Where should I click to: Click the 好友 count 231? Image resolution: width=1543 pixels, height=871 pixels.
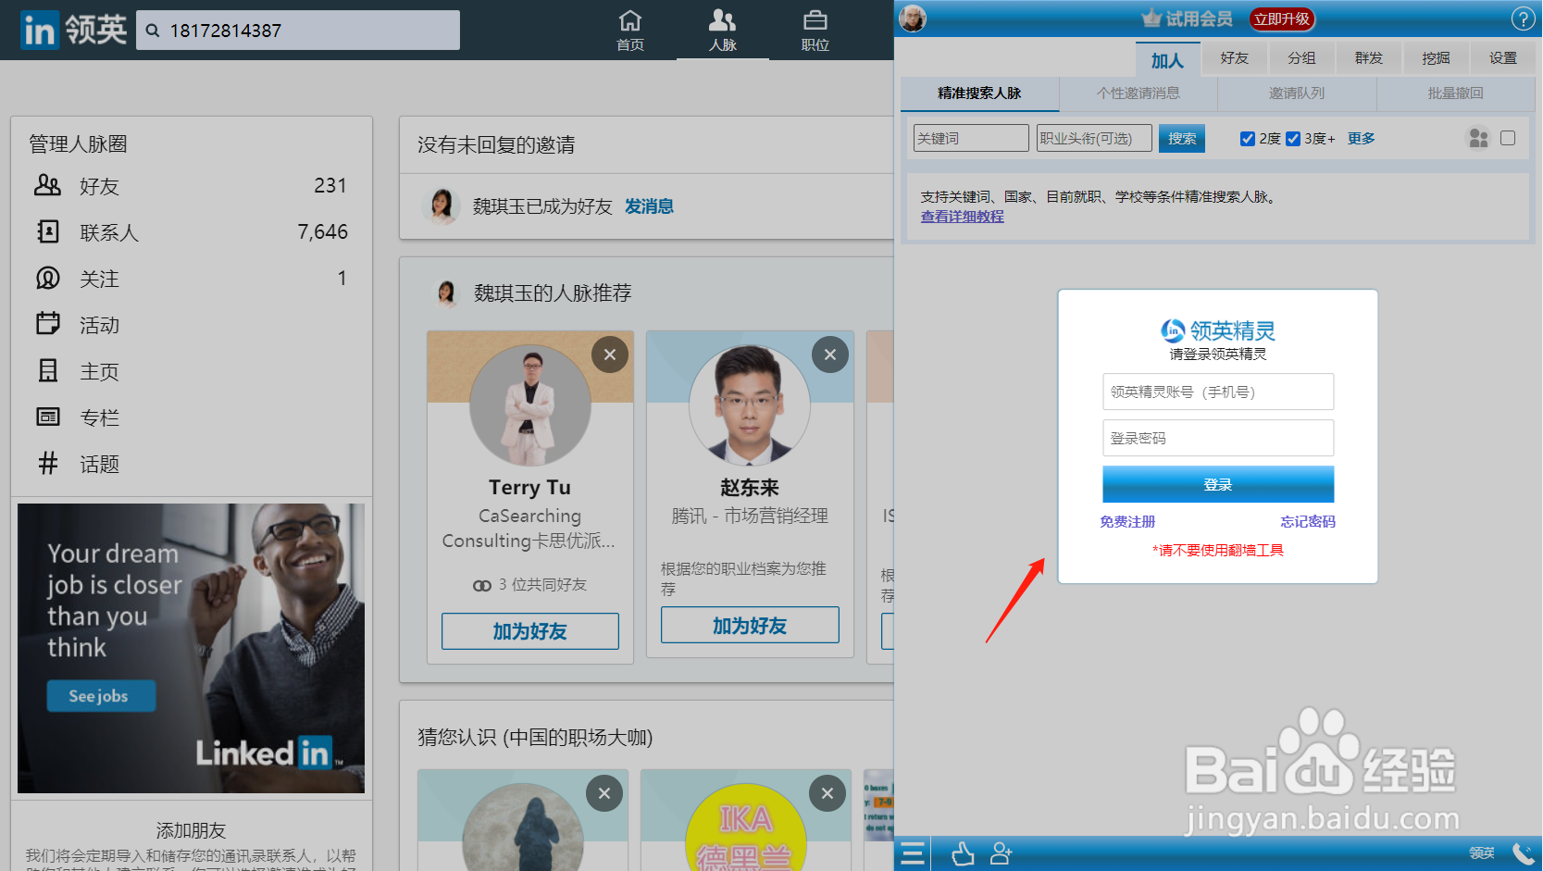pyautogui.click(x=330, y=186)
